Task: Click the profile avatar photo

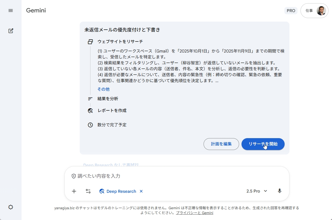Action: [321, 11]
